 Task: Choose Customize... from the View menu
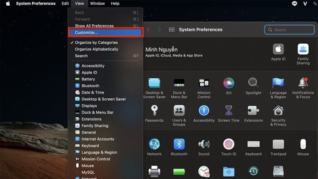click(x=86, y=33)
